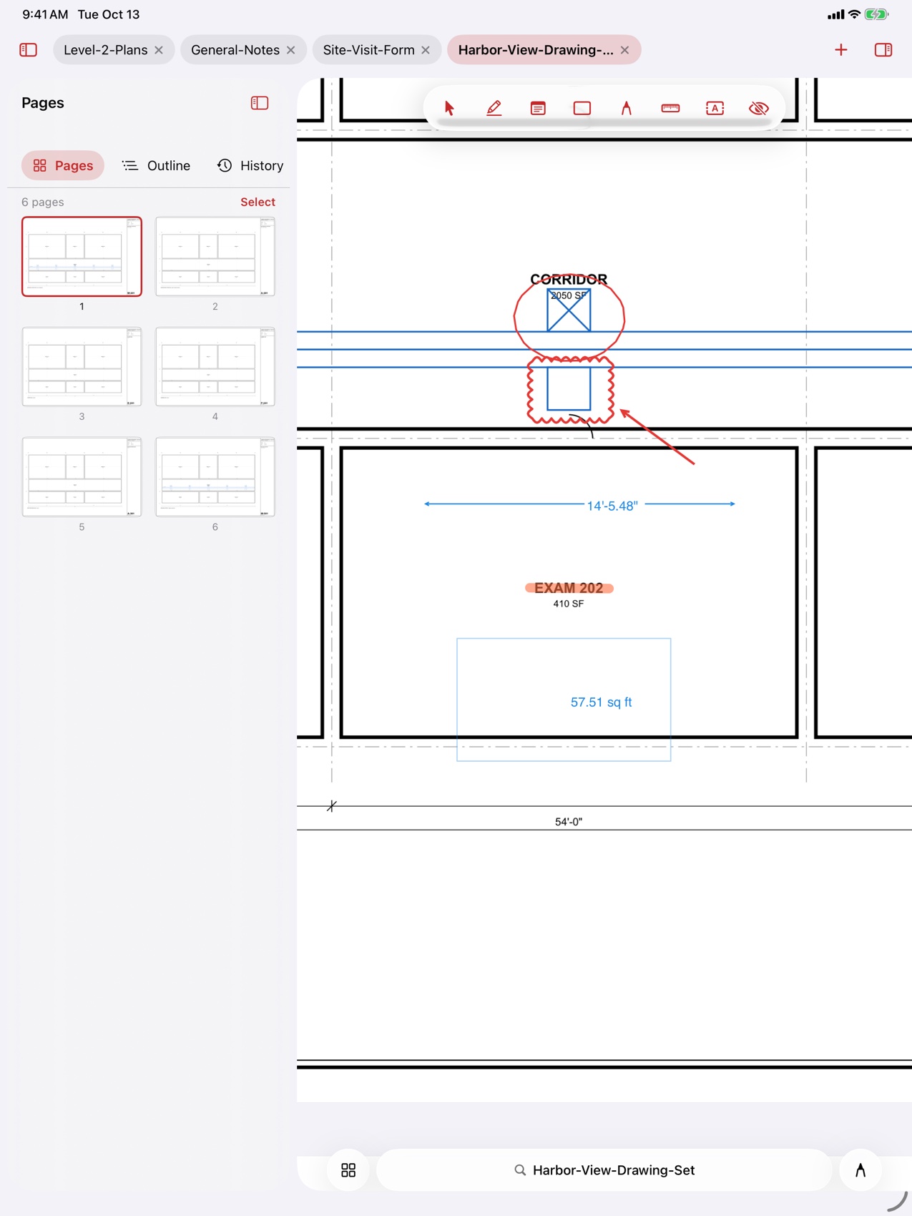
Task: Open page 2 thumbnail
Action: (x=215, y=257)
